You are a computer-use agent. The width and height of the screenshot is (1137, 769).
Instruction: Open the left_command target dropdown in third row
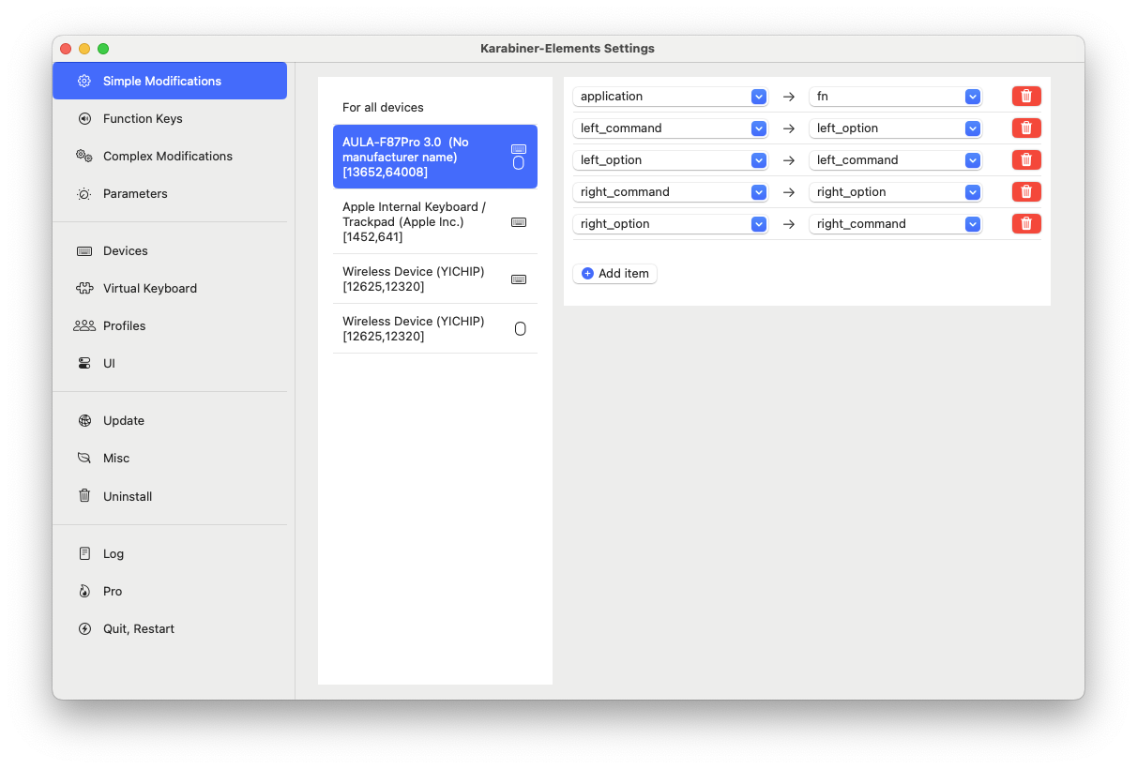(896, 160)
